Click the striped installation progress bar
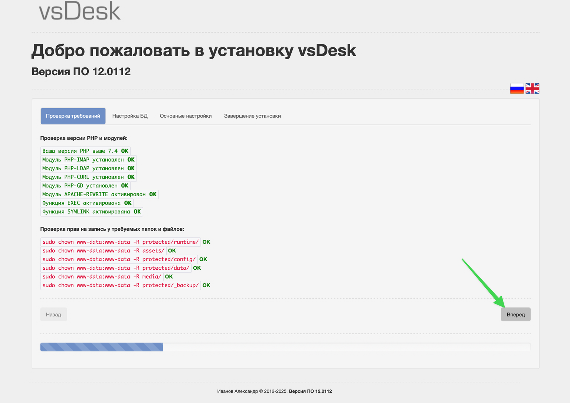 [x=102, y=347]
